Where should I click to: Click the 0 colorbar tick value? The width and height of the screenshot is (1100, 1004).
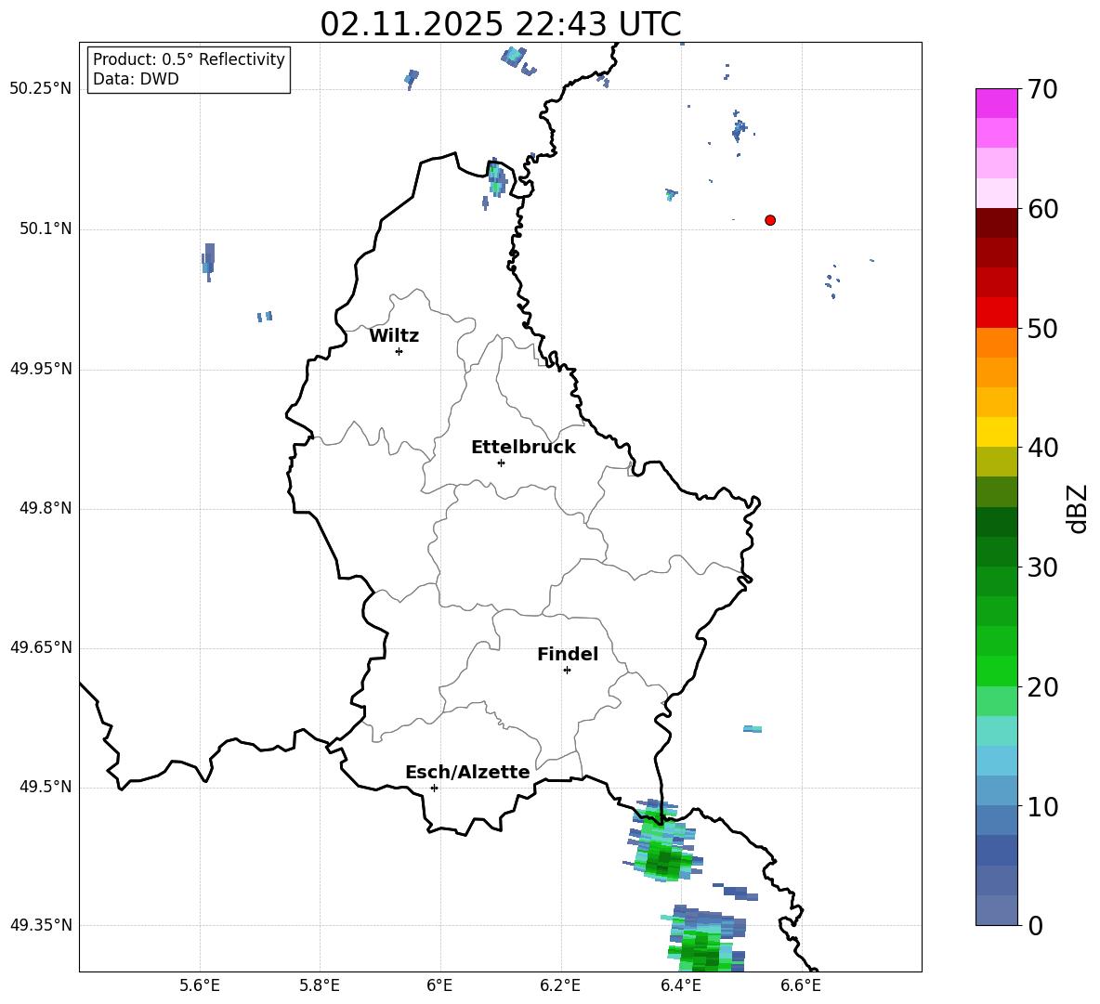tap(1035, 925)
